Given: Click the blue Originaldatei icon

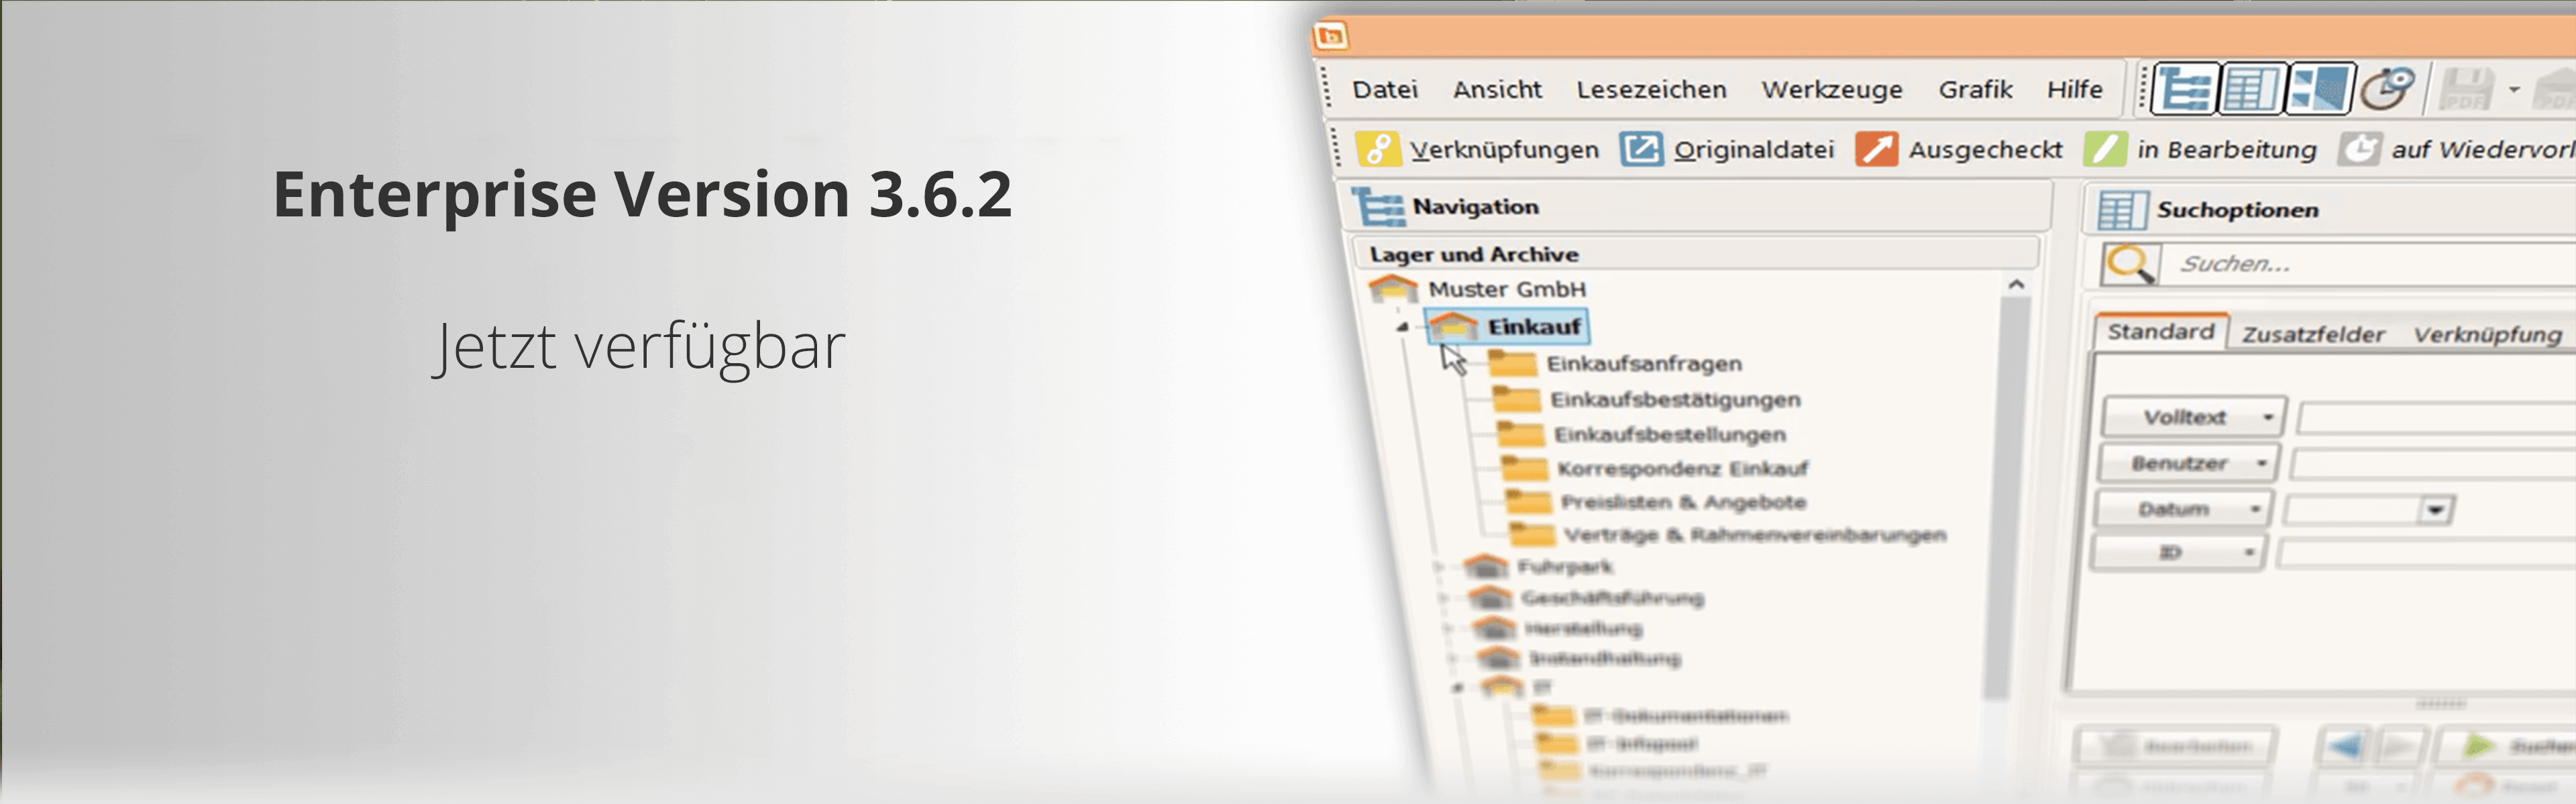Looking at the screenshot, I should click(x=1641, y=149).
